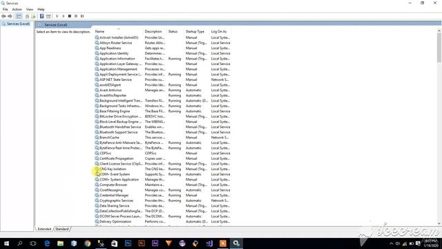Open After Effects from the taskbar
The width and height of the screenshot is (442, 249).
[155, 243]
